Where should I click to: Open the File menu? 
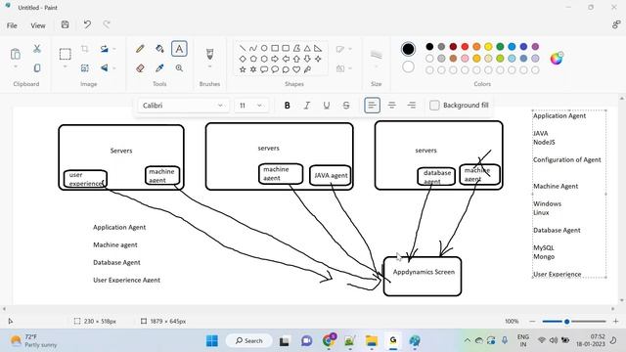(12, 25)
